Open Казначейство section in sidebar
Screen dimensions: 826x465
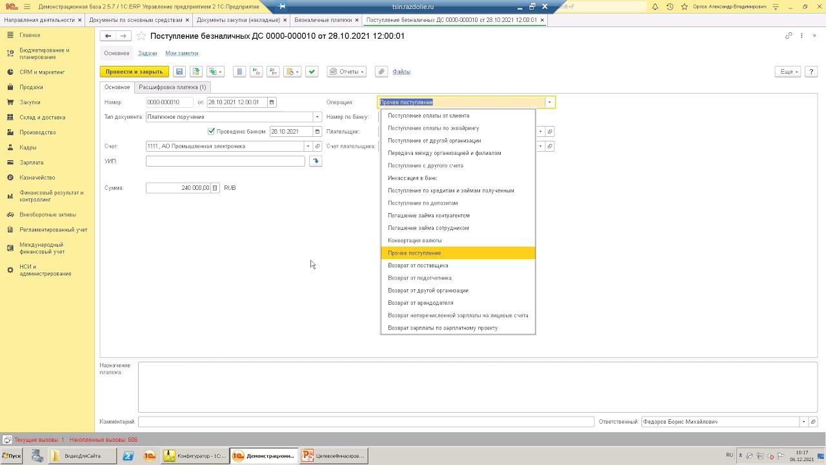[x=37, y=178]
